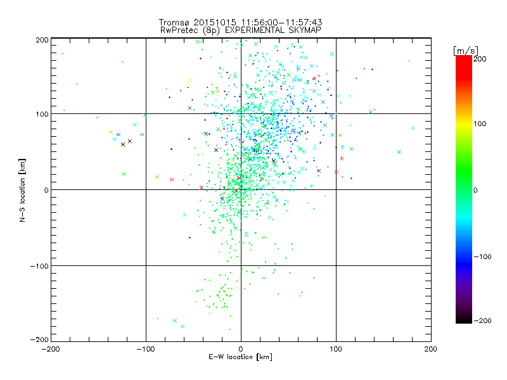Select the subtitle "RwPretec (8p) EXPERIMENTAL SKYMAP"
The width and height of the screenshot is (507, 380).
240,30
